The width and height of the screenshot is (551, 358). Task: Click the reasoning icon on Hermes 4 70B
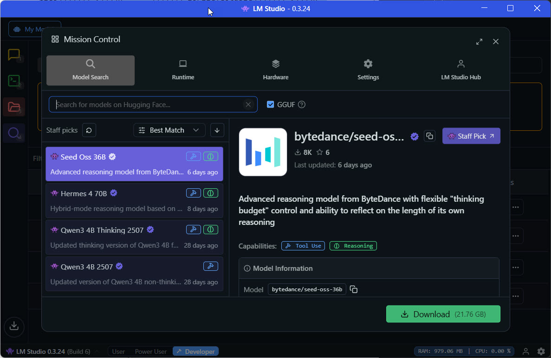click(x=210, y=193)
